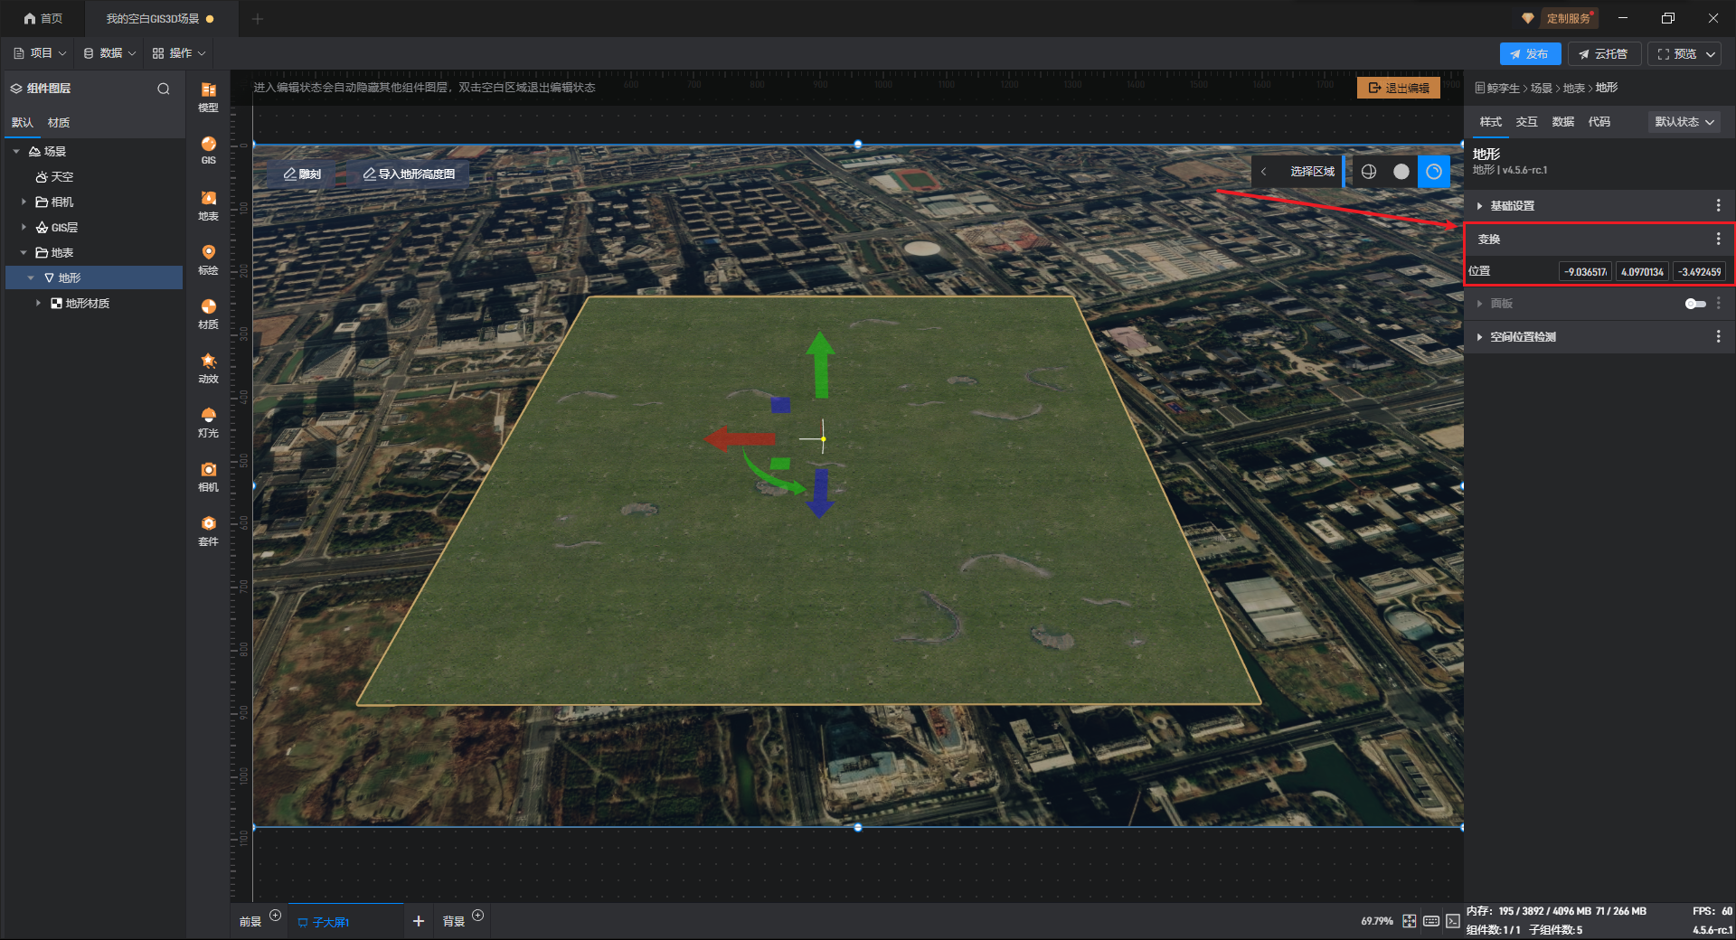Expand the 地形材质 tree node
1736x940 pixels.
point(38,304)
